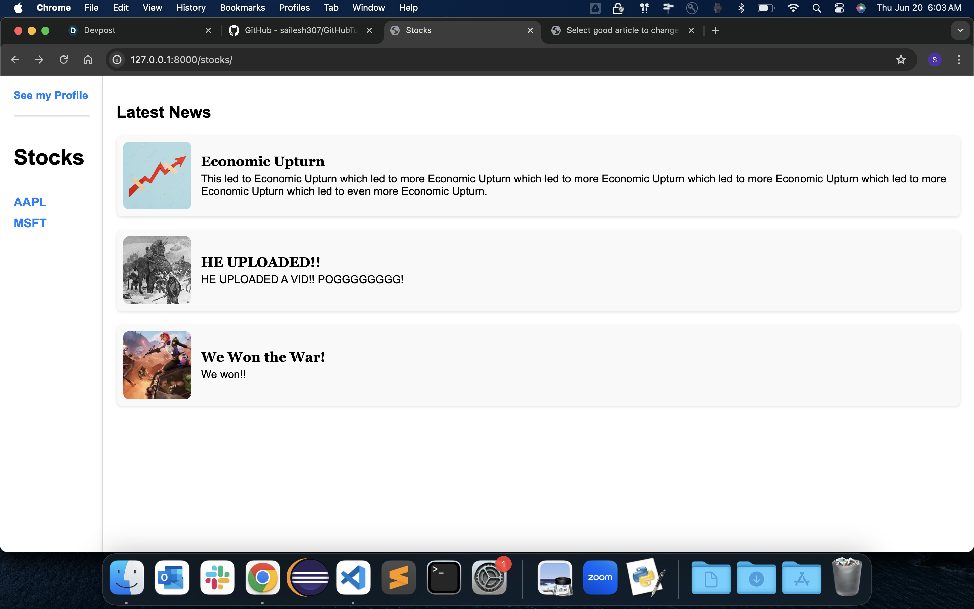Bookmark this page with star icon
Image resolution: width=974 pixels, height=609 pixels.
tap(900, 60)
